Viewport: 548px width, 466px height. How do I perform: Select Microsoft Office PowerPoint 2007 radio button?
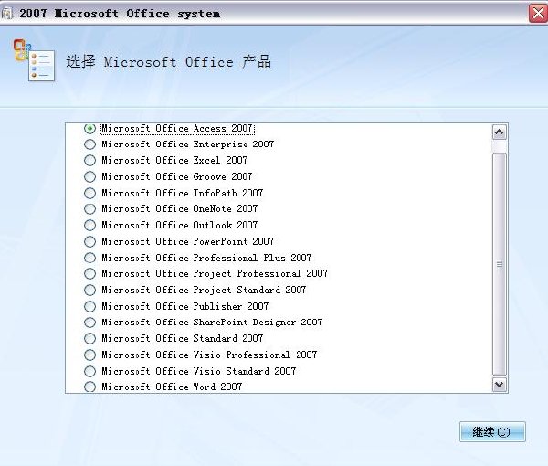click(90, 241)
